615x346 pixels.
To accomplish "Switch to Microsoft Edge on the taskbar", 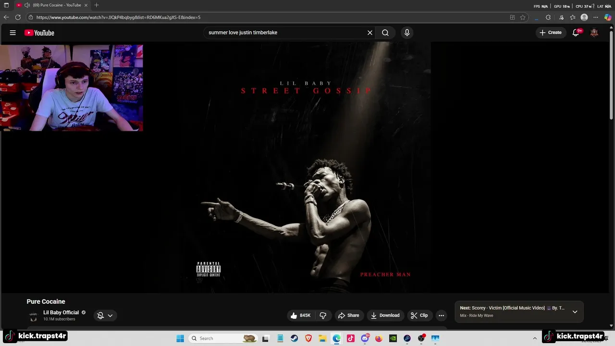I will 337,338.
